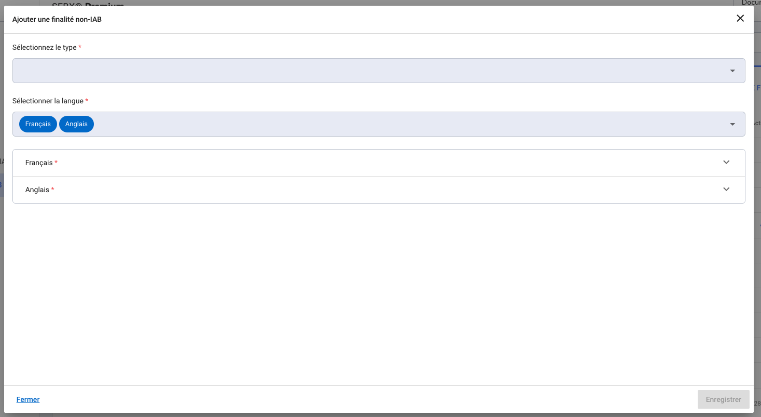Click the red asterisk beside "Sélectionner la langue"

(87, 101)
